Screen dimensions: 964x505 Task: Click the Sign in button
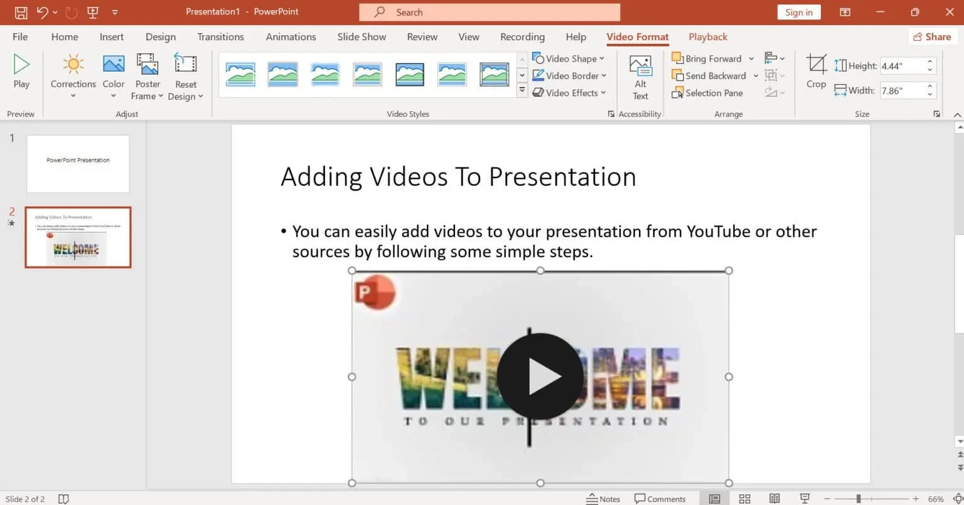(798, 12)
